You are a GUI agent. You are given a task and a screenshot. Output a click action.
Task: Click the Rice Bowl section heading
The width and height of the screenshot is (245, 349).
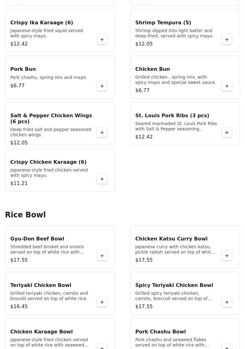coord(25,215)
